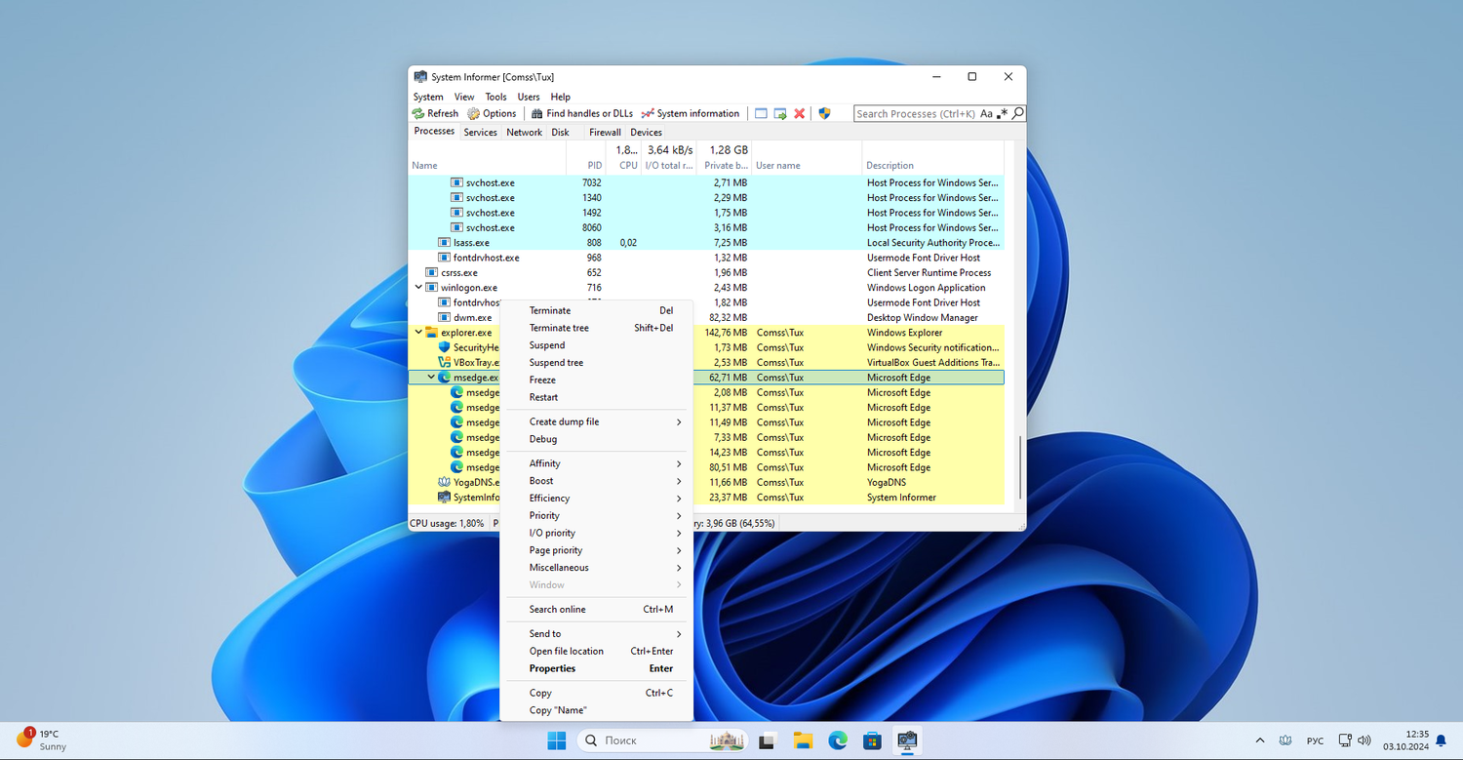Select the Windows Logon Application description
1463x760 pixels.
(927, 288)
